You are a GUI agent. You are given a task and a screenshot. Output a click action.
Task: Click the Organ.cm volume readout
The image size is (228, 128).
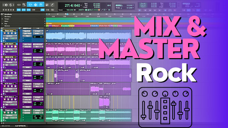click(38, 116)
